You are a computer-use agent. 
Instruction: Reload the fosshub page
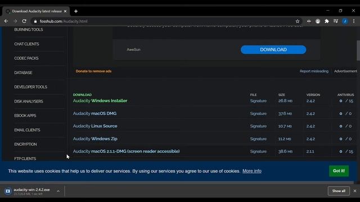coord(24,21)
